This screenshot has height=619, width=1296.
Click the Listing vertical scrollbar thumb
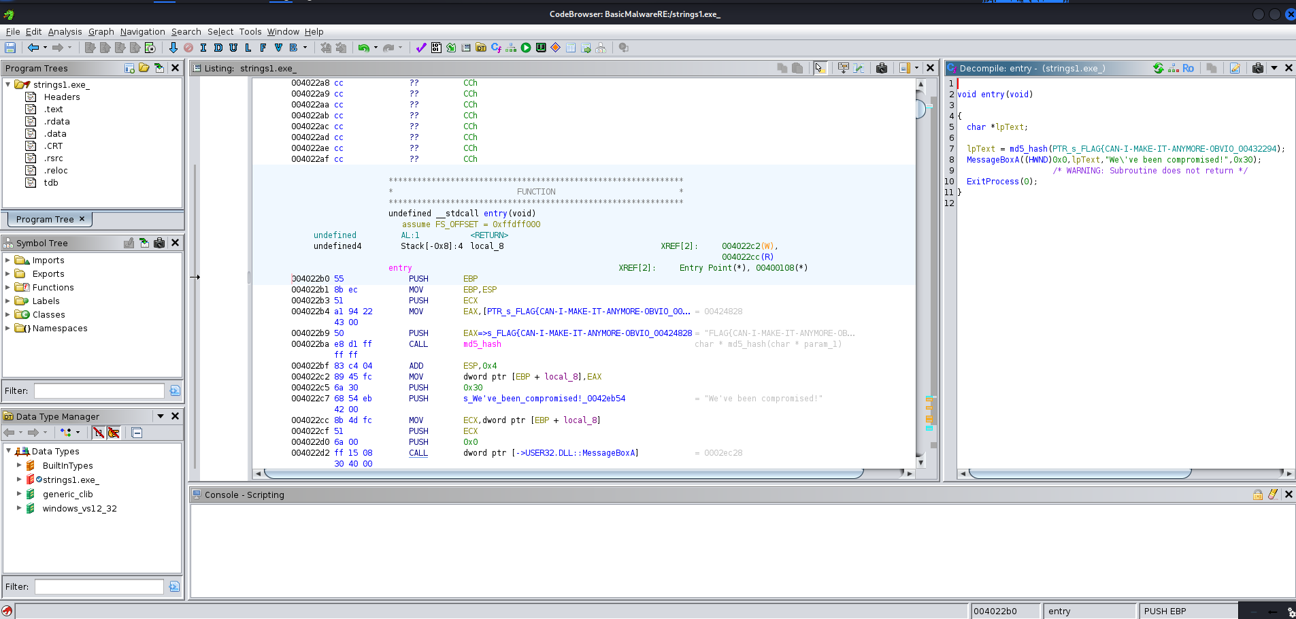[920, 109]
